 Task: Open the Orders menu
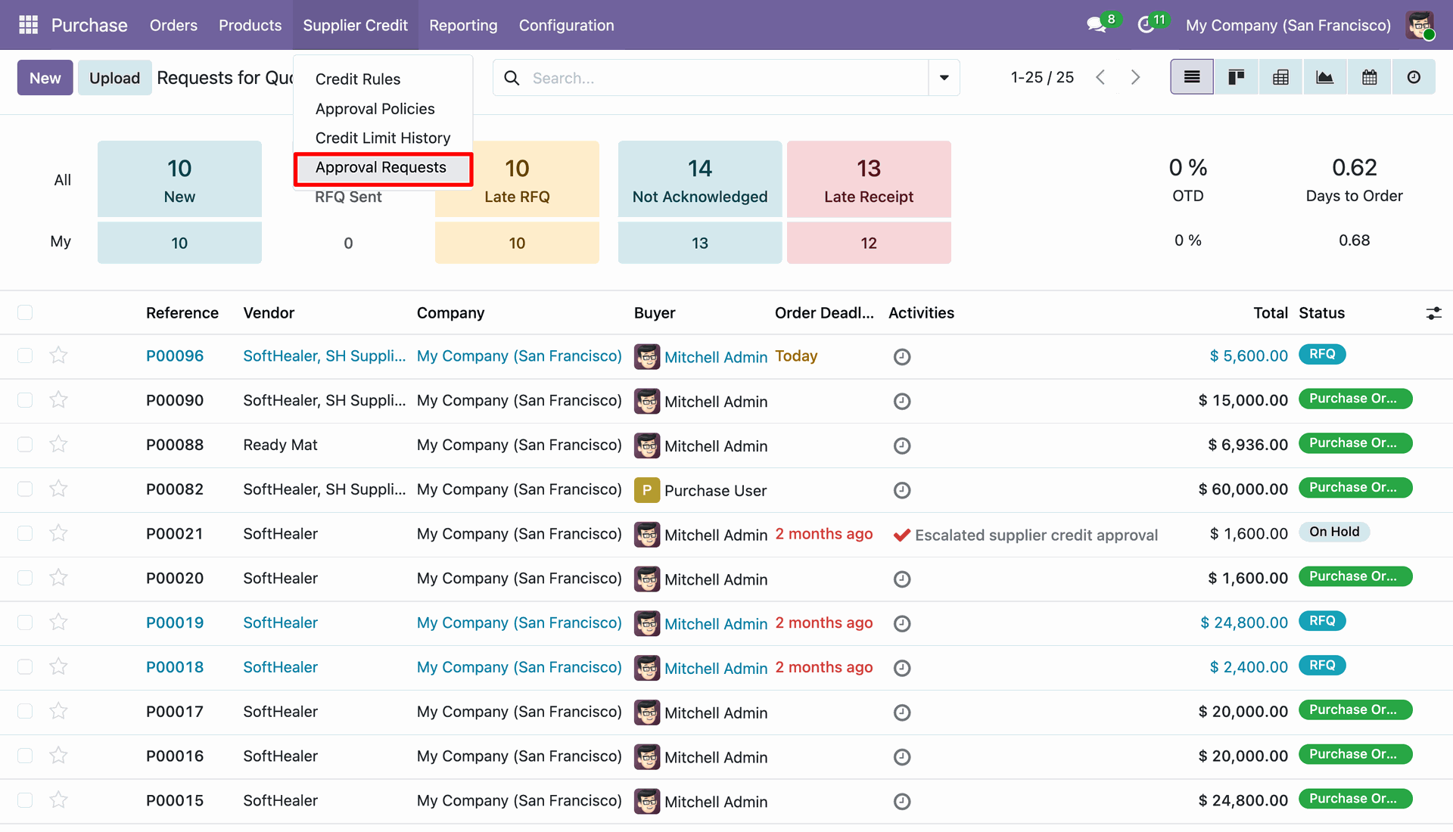173,25
